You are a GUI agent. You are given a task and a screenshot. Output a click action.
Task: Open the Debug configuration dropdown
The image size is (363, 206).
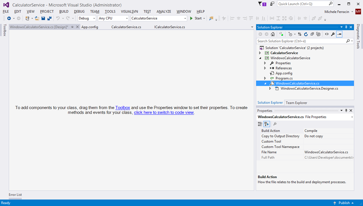(87, 18)
